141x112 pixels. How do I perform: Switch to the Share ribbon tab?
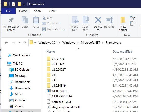coord(38,11)
